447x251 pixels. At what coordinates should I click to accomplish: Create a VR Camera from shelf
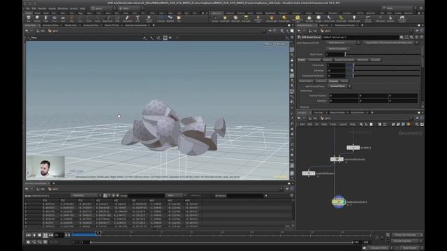click(380, 19)
